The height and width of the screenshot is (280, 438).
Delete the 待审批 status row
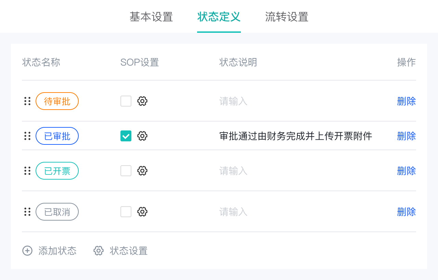(x=406, y=101)
